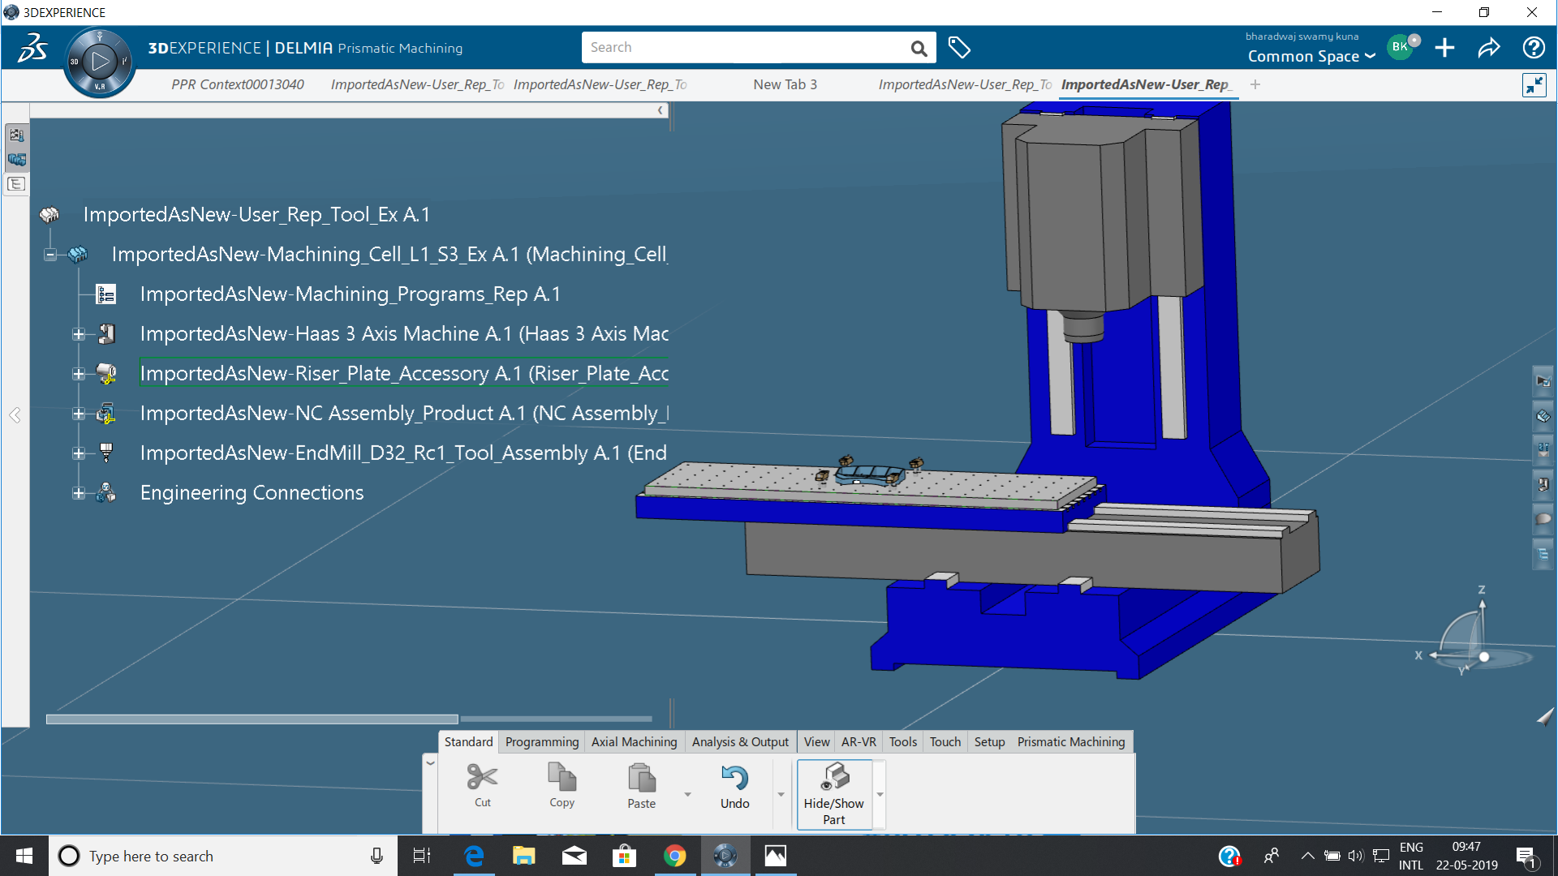This screenshot has width=1558, height=876.
Task: Click the tree horizontal scrollbar
Action: (252, 719)
